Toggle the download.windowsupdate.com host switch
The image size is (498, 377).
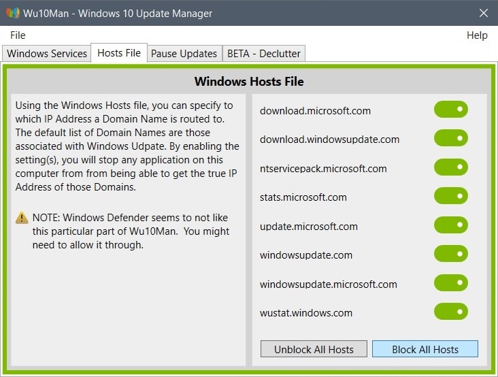click(x=450, y=138)
